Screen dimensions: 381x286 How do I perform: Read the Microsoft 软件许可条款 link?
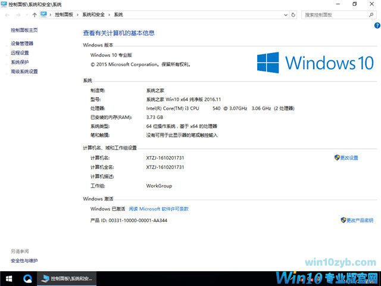159,209
